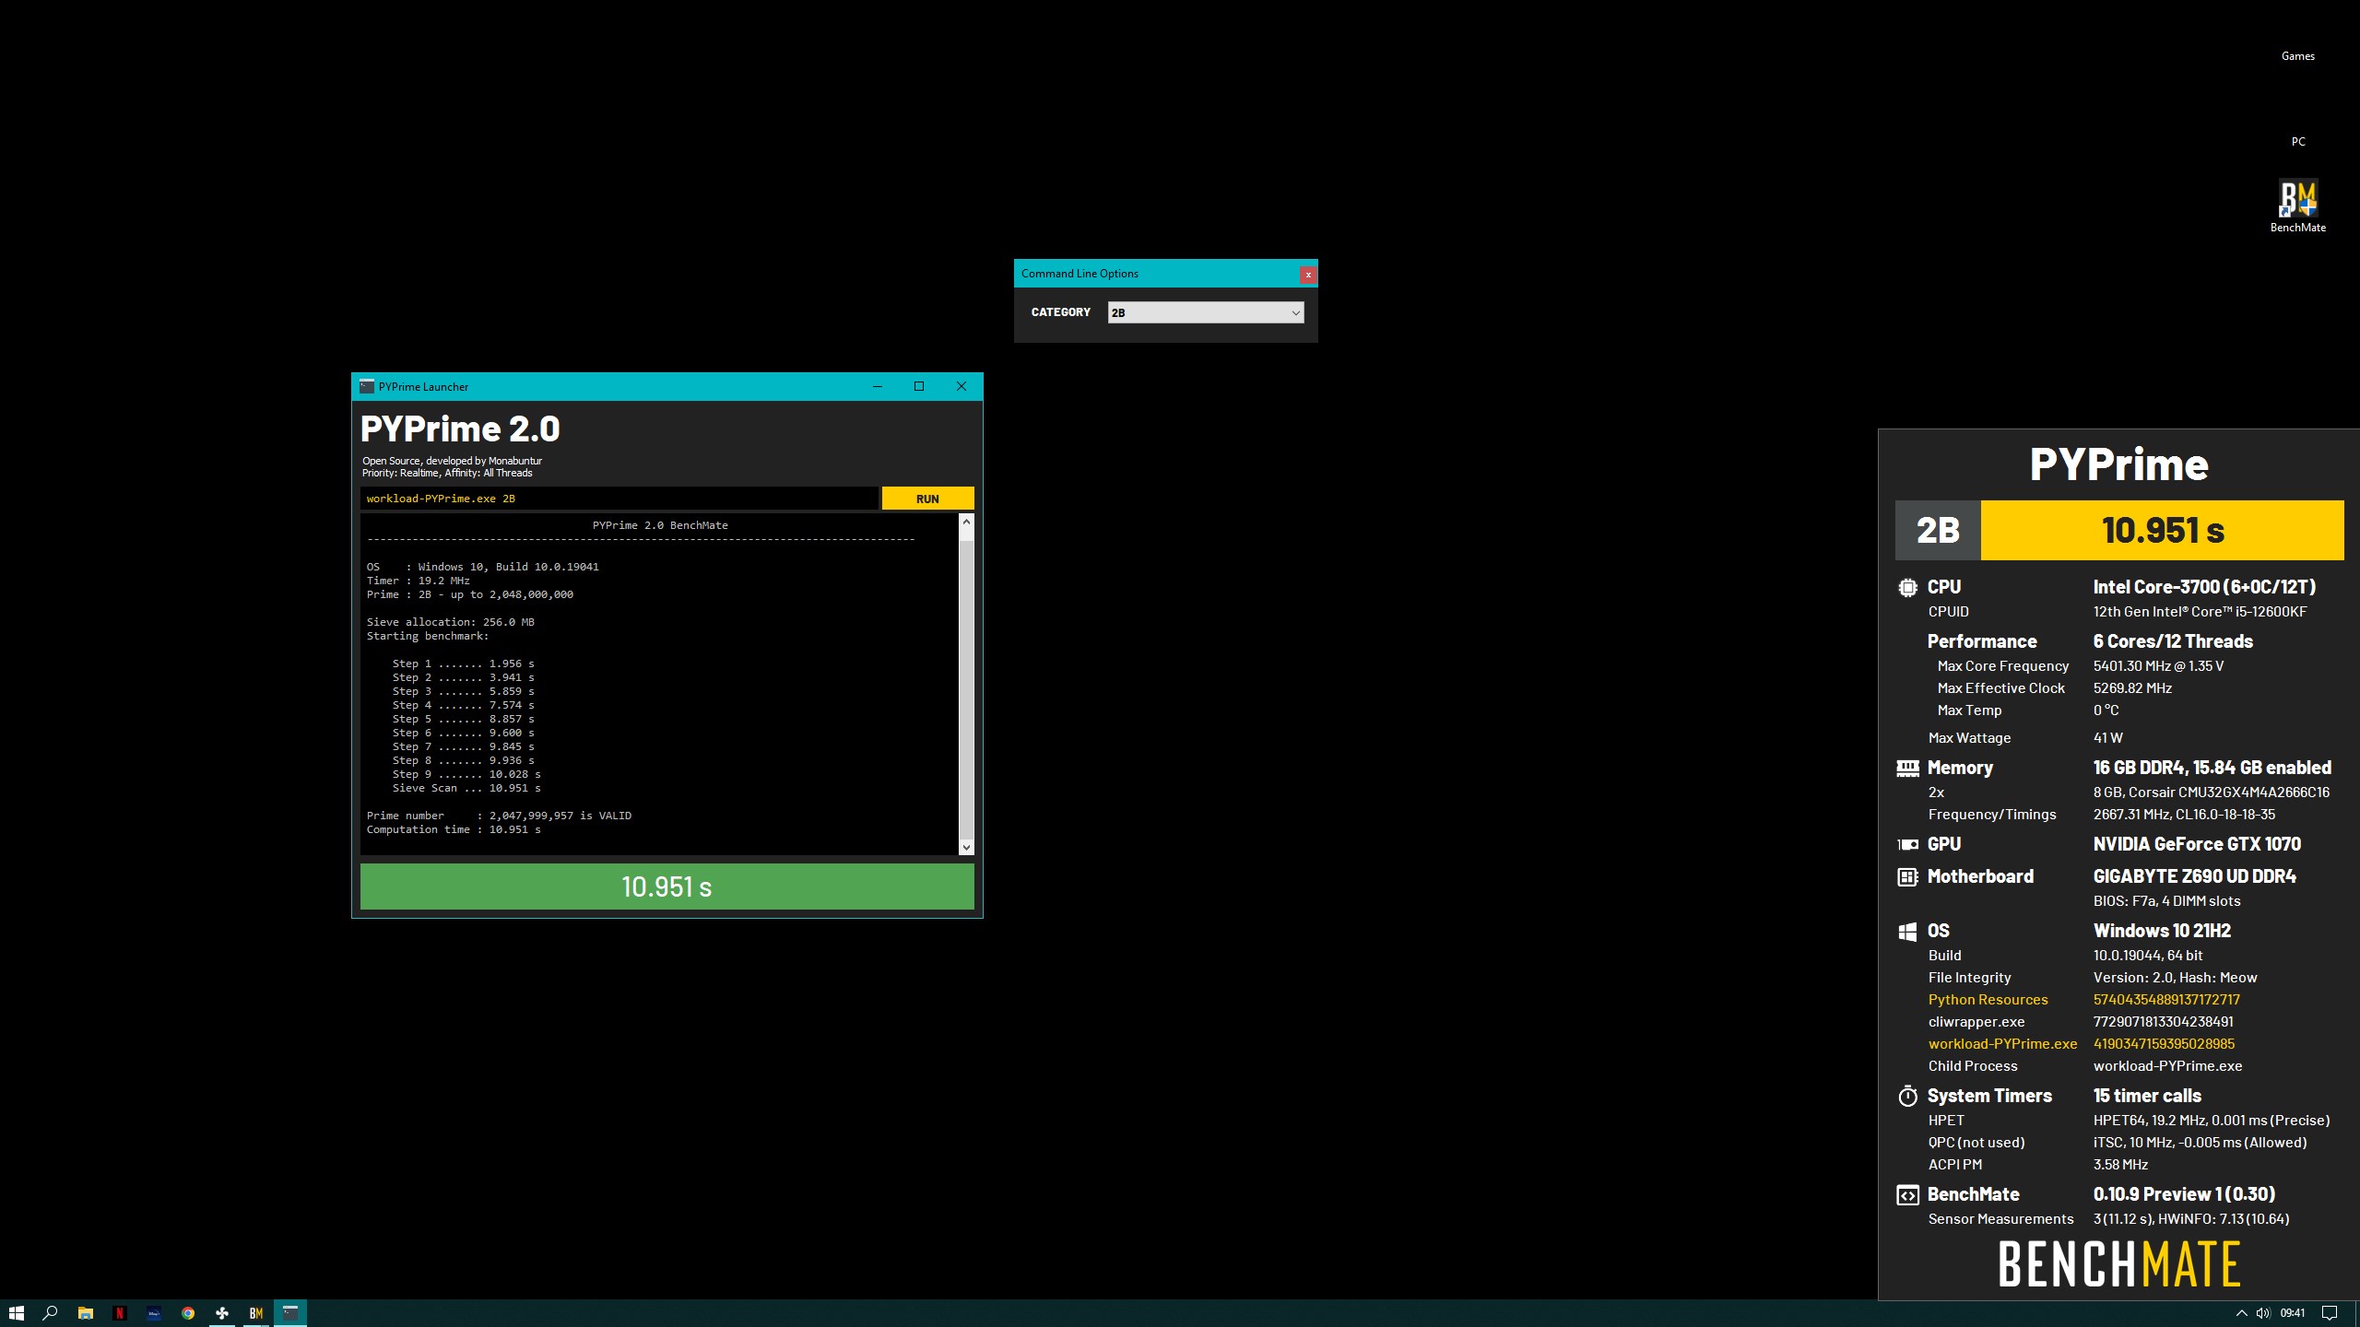The width and height of the screenshot is (2360, 1327).
Task: Click the workload-PYPrime.exe 2B command field
Action: click(619, 499)
